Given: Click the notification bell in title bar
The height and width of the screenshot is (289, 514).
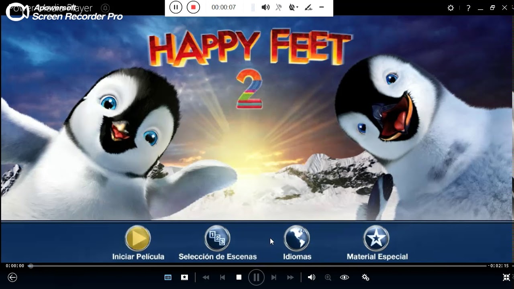Looking at the screenshot, I should 105,8.
